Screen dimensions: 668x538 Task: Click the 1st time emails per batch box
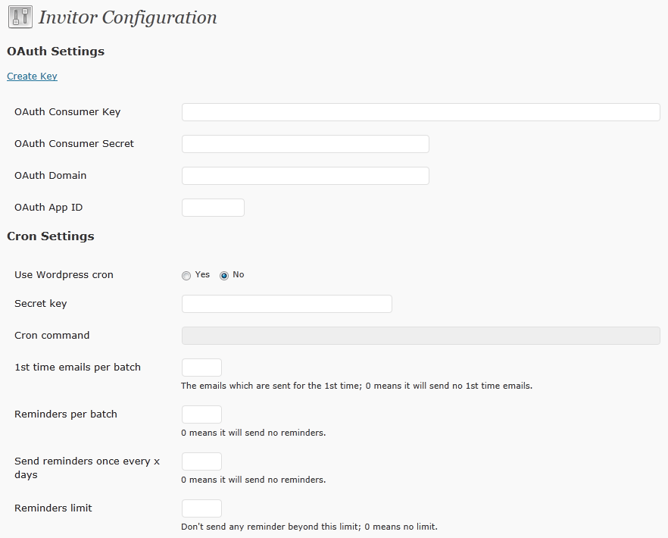click(x=202, y=368)
